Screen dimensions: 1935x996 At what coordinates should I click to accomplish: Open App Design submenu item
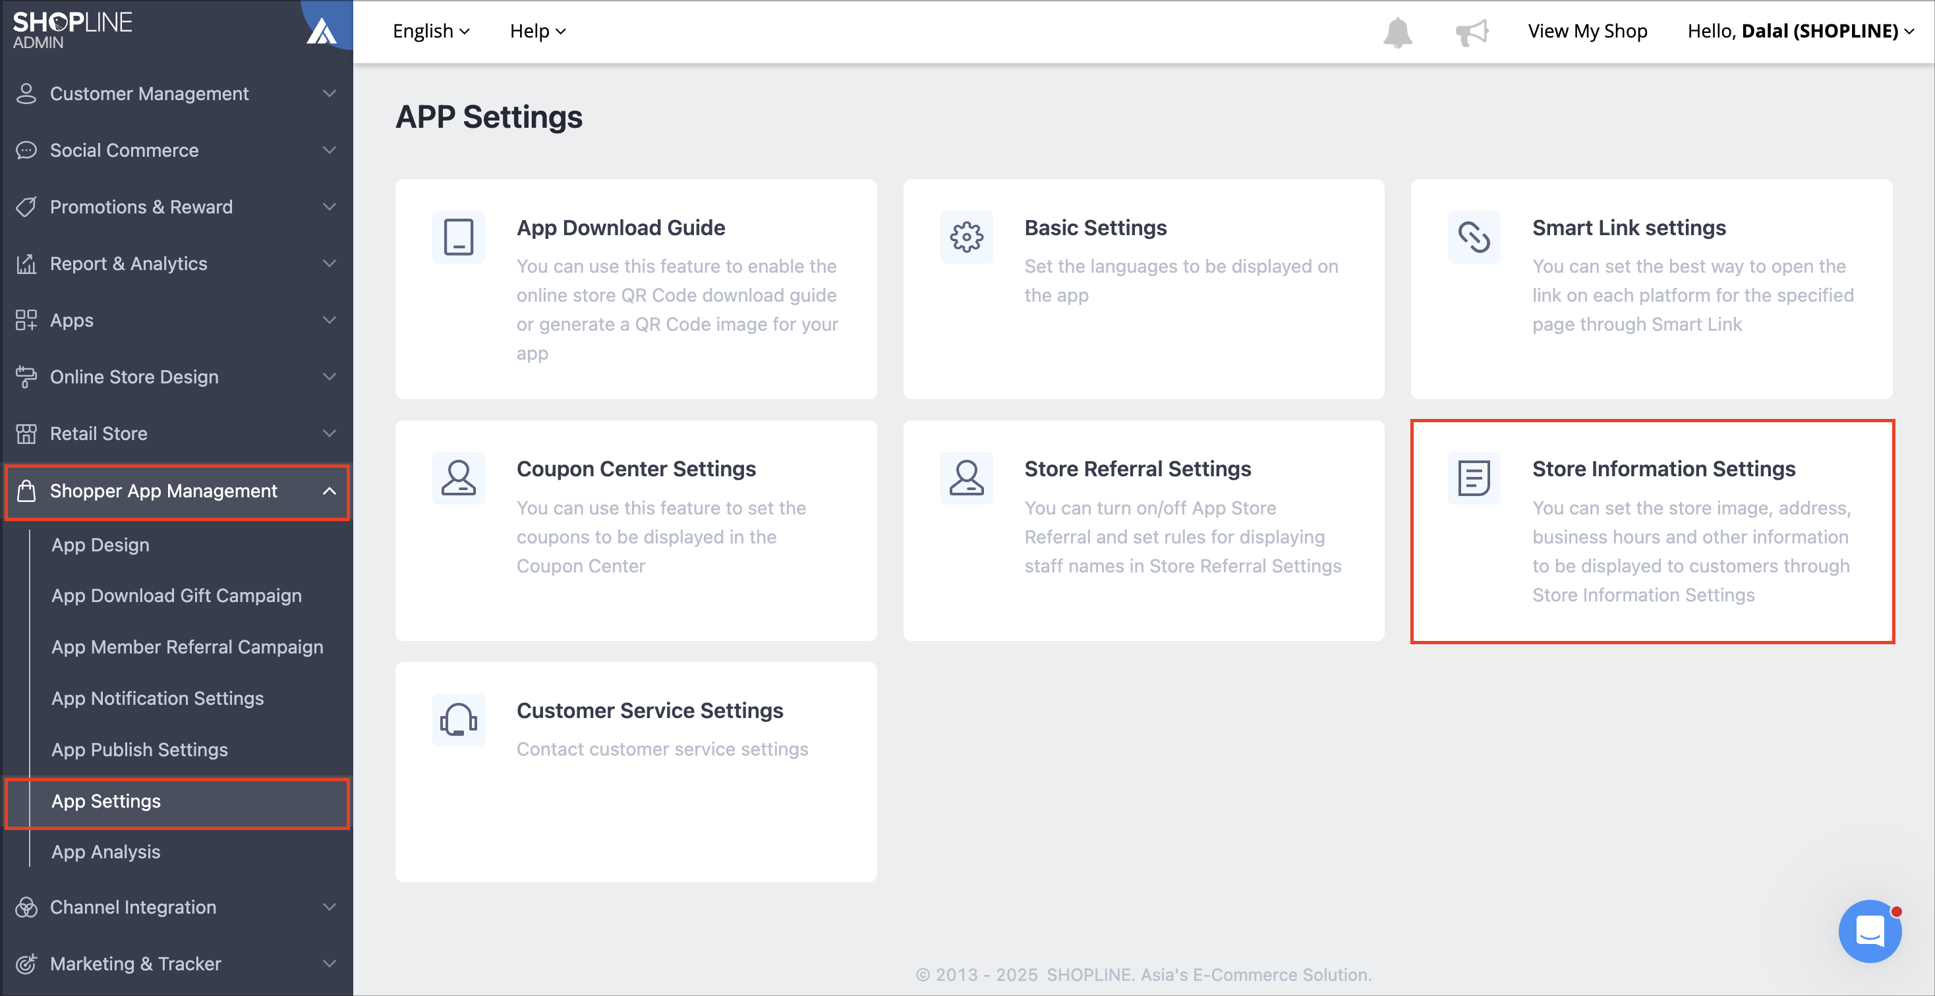(101, 545)
